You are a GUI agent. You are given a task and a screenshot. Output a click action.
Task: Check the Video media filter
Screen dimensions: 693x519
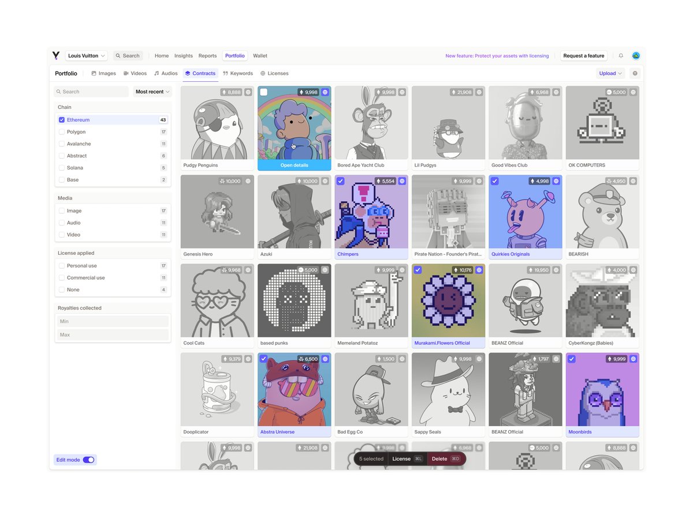click(62, 235)
